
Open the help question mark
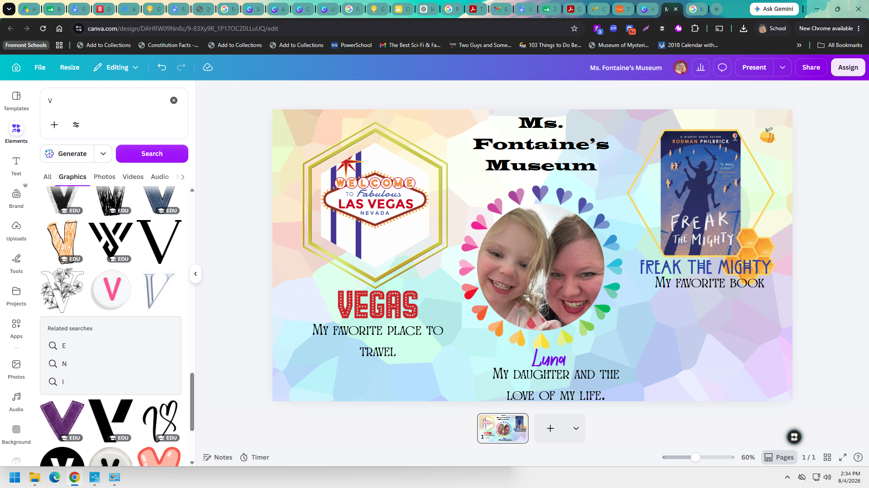tap(858, 457)
